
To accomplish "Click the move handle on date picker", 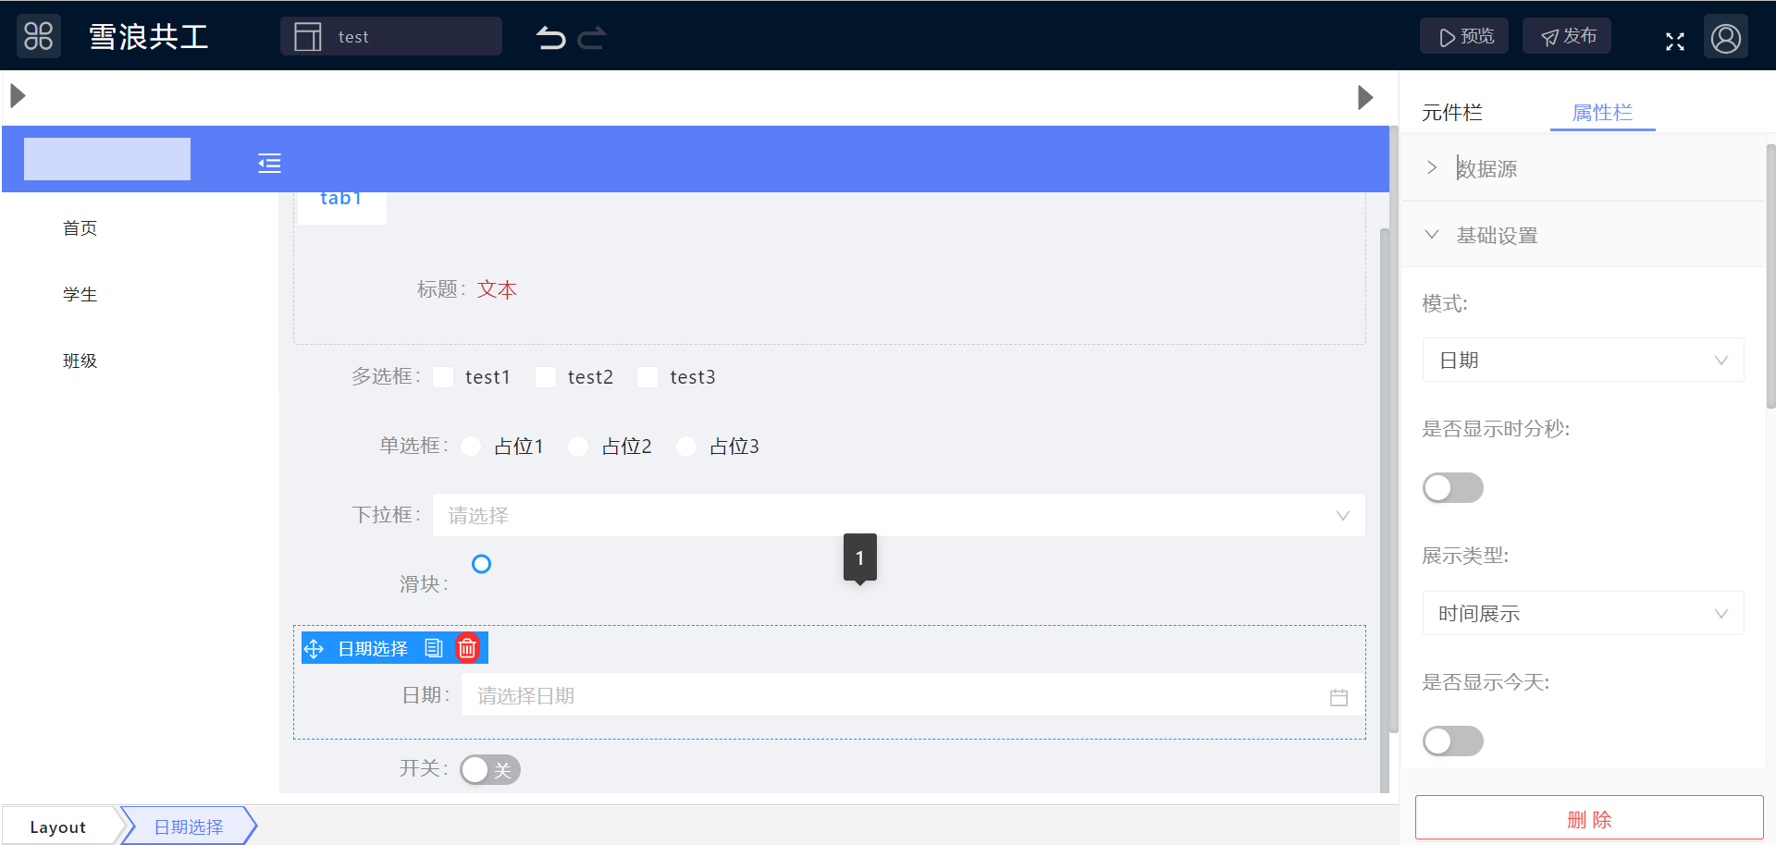I will 314,649.
